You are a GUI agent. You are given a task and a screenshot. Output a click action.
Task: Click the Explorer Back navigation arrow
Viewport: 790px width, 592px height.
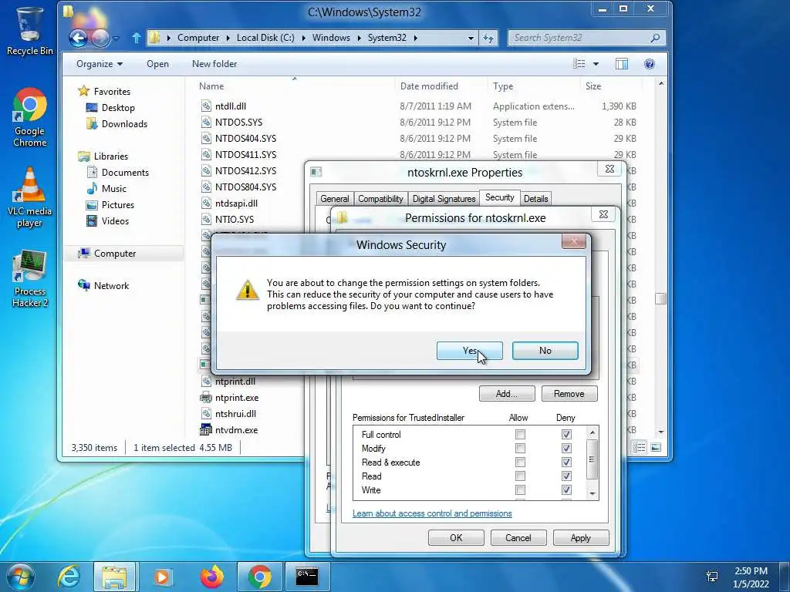tap(79, 38)
